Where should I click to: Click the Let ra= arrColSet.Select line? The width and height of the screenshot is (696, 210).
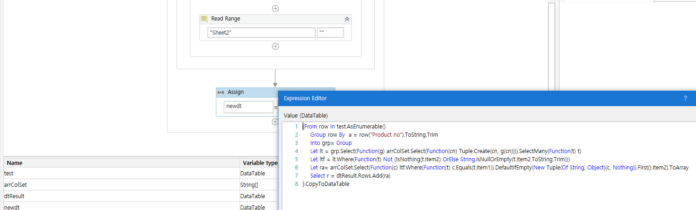point(499,168)
